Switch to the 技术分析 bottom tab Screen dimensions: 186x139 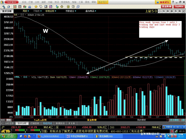click(x=22, y=123)
